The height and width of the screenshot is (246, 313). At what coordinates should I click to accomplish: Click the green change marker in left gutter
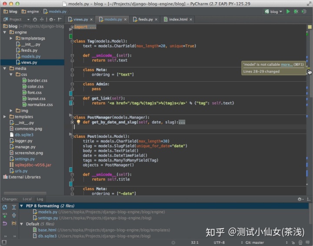tap(71, 37)
